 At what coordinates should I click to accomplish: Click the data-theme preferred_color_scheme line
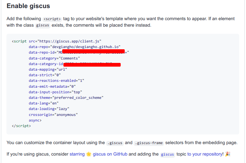coord(66,97)
